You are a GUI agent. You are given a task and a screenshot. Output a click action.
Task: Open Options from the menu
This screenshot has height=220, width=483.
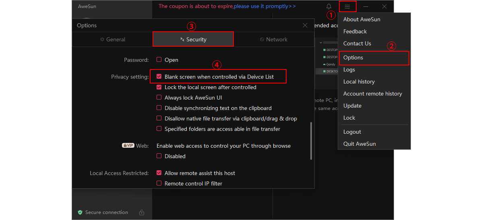[x=374, y=57]
